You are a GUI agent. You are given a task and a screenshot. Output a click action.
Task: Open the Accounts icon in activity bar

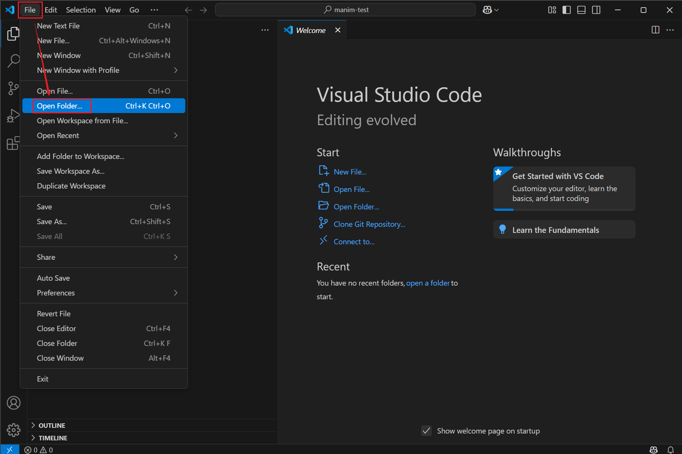[x=14, y=403]
